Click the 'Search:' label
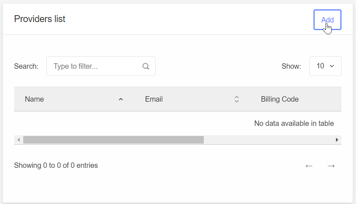The width and height of the screenshot is (356, 204). (x=26, y=66)
